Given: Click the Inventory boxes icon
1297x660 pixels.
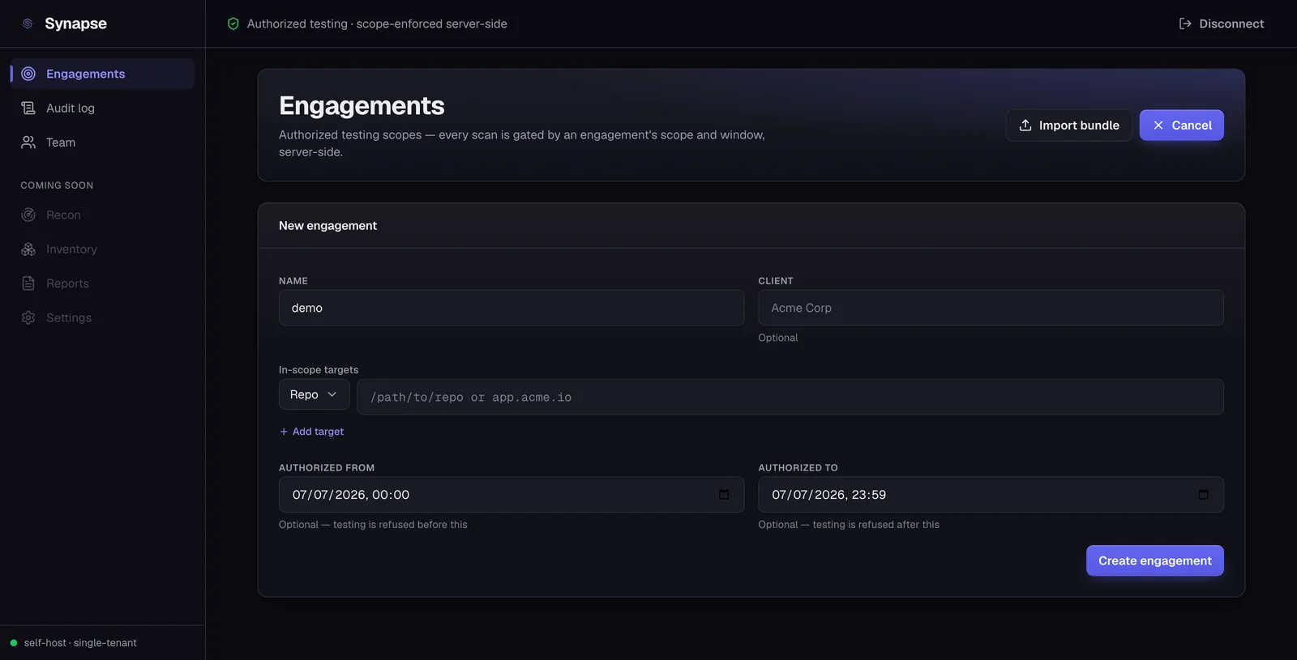Looking at the screenshot, I should pos(28,249).
